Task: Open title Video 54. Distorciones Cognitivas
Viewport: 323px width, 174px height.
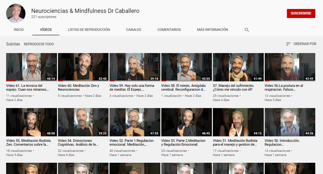Action: coord(78,142)
